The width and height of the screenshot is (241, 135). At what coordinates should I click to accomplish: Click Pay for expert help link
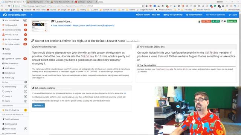coord(173,15)
